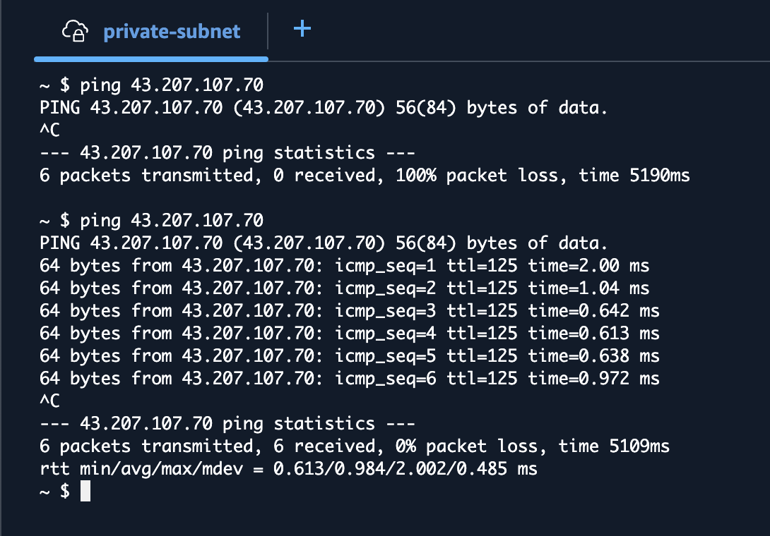Click the 100% packet loss statistics line
Viewport: 770px width, 536px height.
click(365, 176)
